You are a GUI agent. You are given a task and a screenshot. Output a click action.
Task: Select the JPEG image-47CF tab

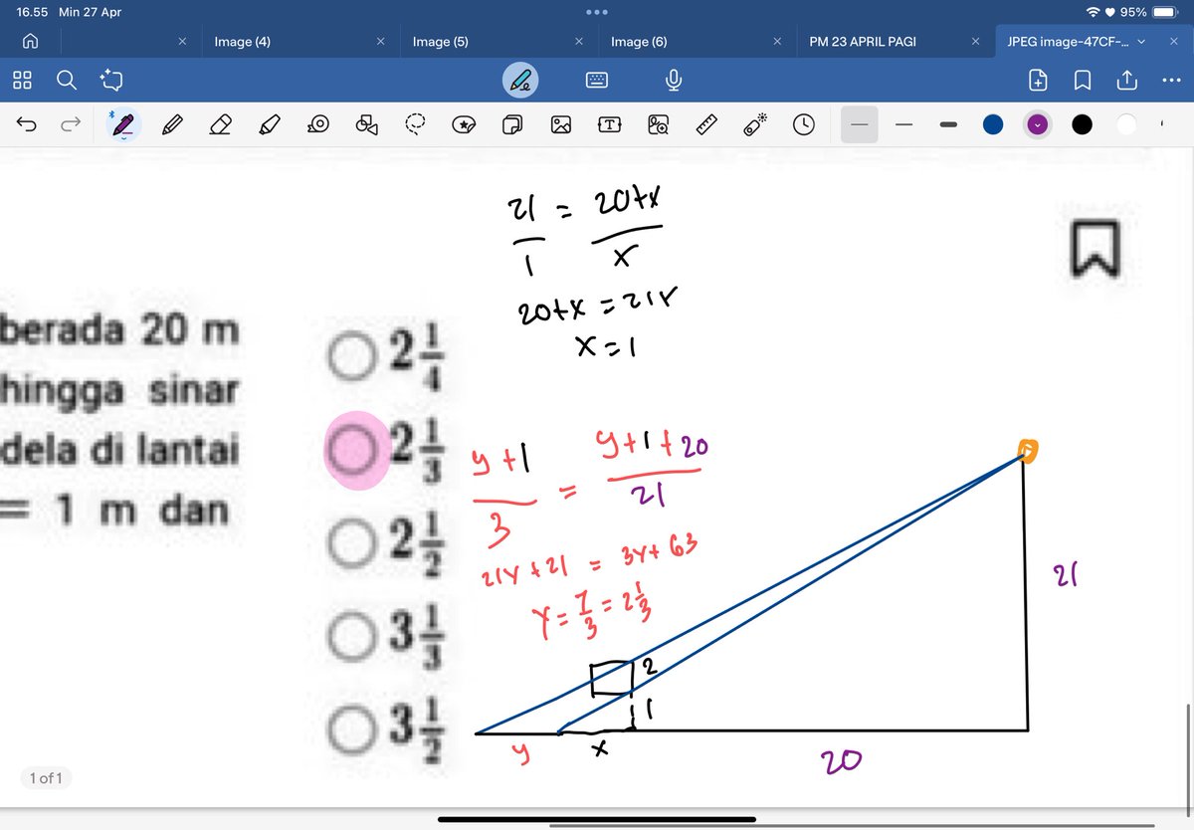tap(1068, 42)
